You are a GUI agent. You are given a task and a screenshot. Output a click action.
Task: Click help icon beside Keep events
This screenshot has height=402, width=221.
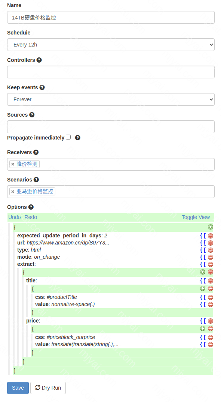[x=42, y=87]
